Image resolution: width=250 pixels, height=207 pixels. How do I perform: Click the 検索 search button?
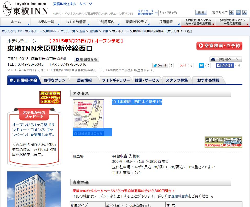201,13
